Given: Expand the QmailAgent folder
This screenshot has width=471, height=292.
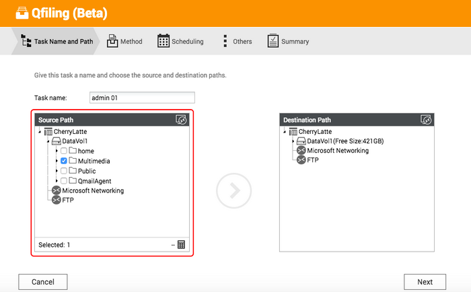Looking at the screenshot, I should click(57, 181).
